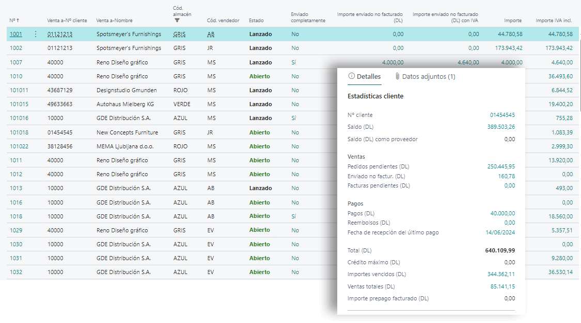The height and width of the screenshot is (323, 581).
Task: Click the Importes vencidos (DL) value 344.362,11
Action: coord(501,274)
